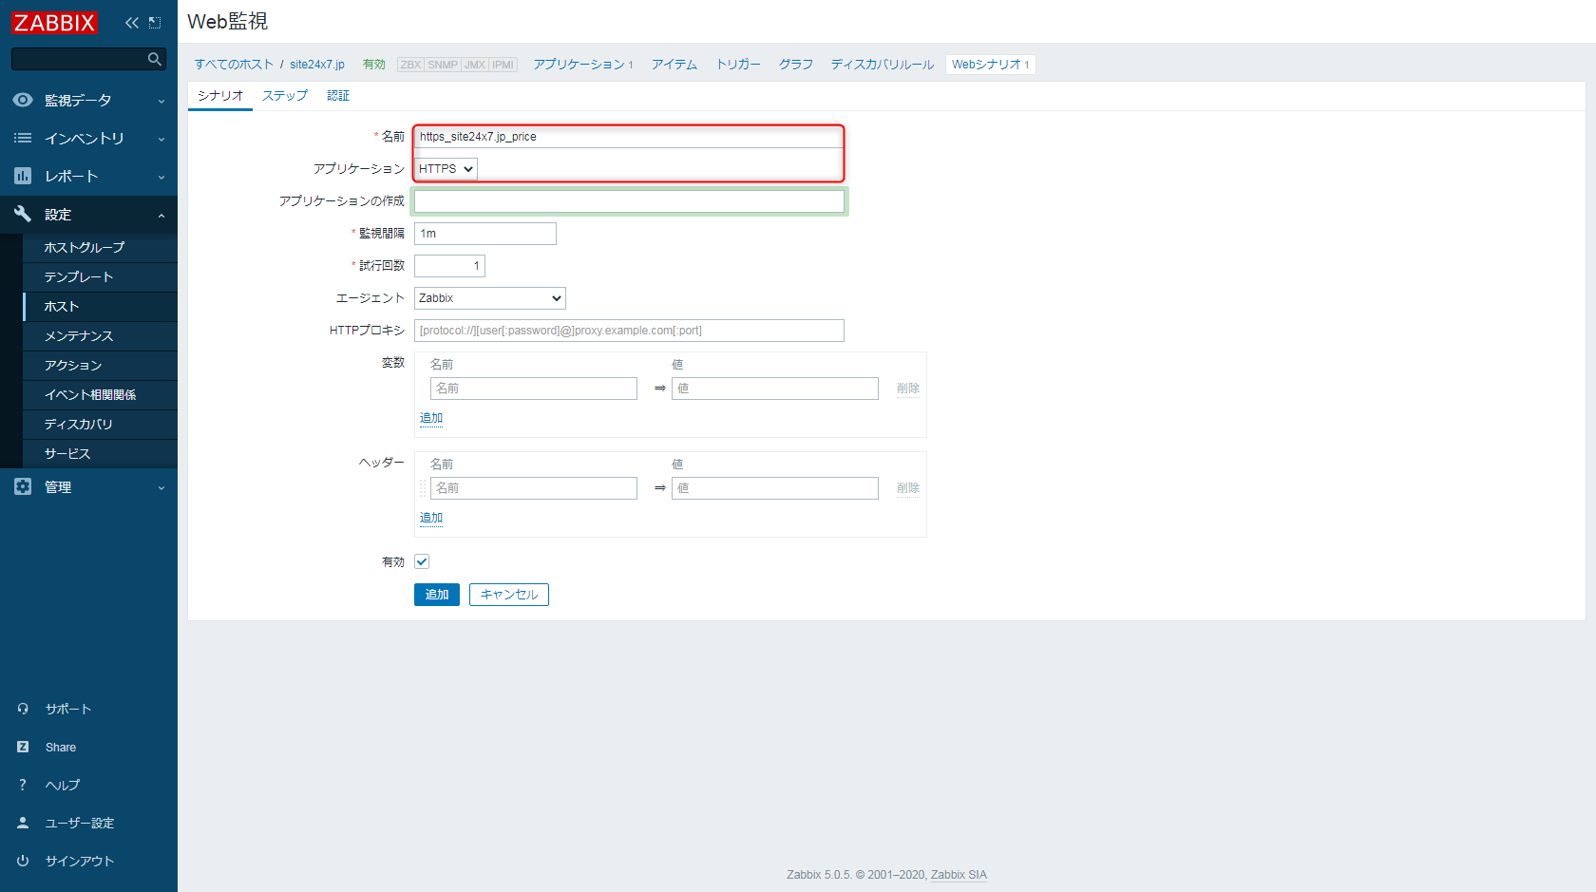Open イベント相関関係 in the sidebar

coord(100,394)
